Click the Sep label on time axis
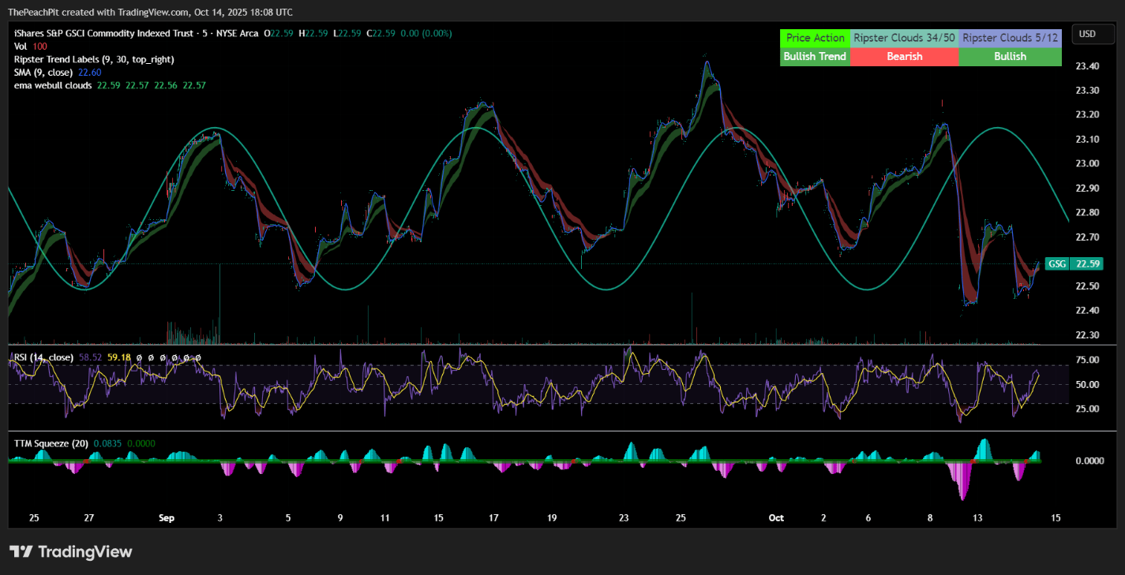1125x575 pixels. [x=166, y=518]
